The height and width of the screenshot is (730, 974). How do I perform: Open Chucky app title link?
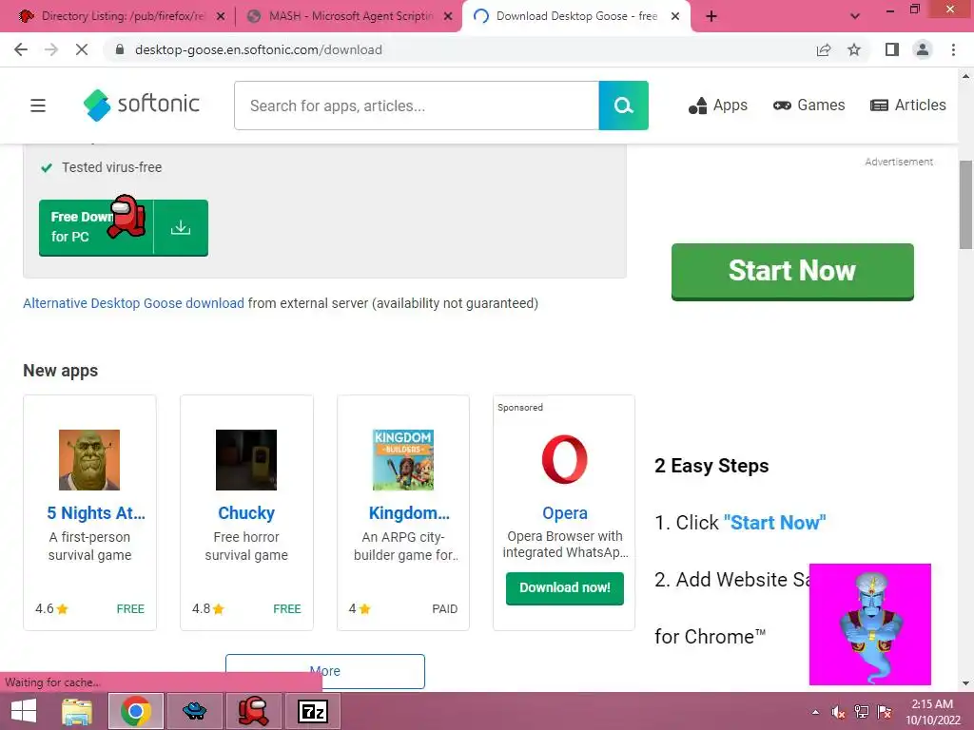[246, 512]
